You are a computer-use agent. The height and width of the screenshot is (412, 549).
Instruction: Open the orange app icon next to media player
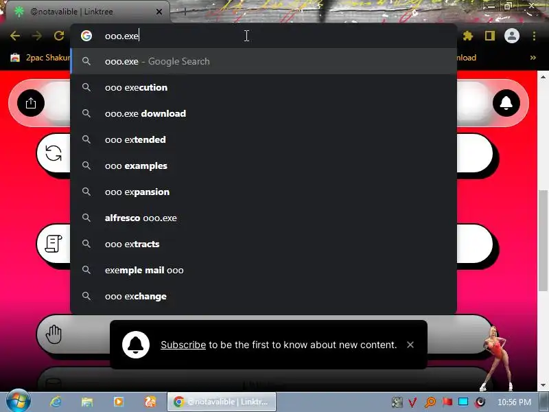(150, 402)
